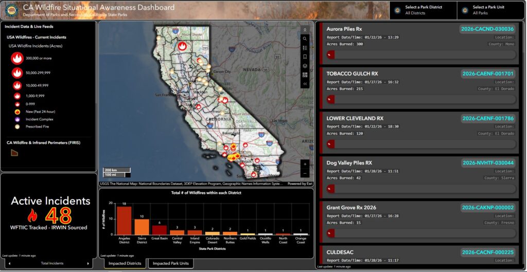Click the New (Past 24-hour) legend icon

pyautogui.click(x=17, y=112)
